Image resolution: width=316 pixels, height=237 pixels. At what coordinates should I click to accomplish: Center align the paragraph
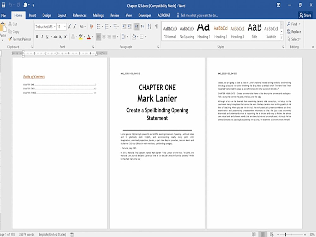[x=104, y=37]
